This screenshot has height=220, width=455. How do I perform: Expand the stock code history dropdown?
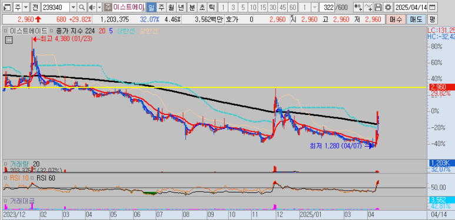click(x=74, y=7)
